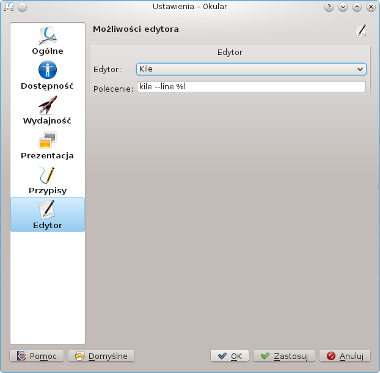Restore defaults with the Domyślne button
380x373 pixels.
click(101, 356)
